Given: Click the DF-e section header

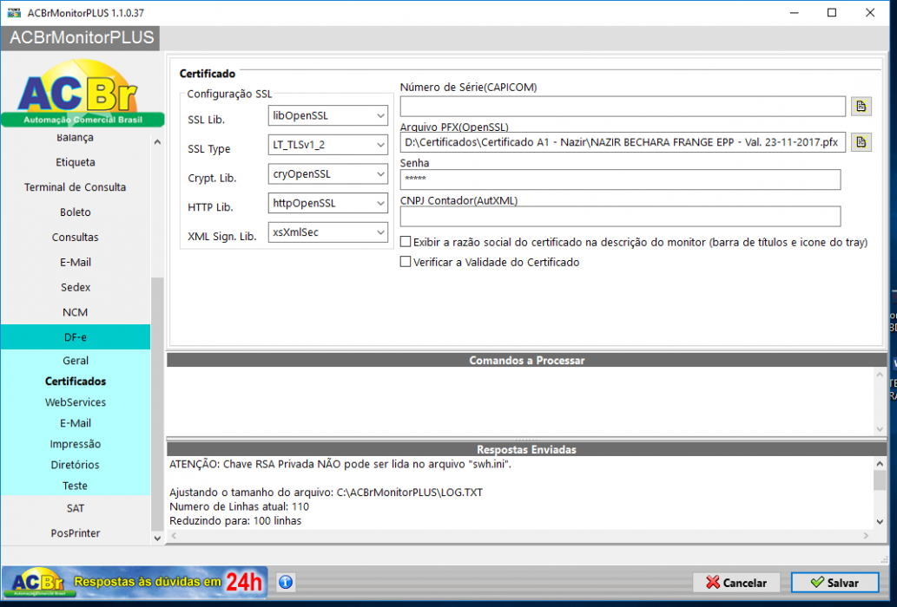Looking at the screenshot, I should 75,337.
